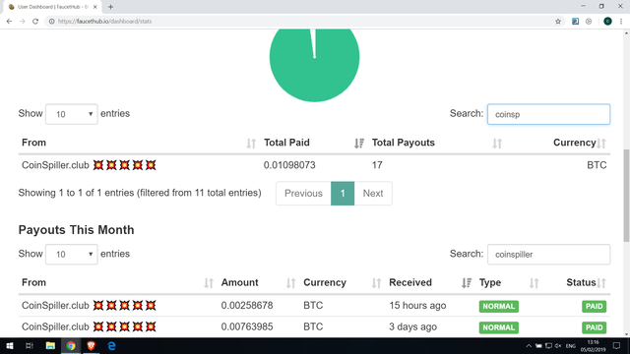Open Brave browser from the taskbar
This screenshot has height=354, width=630.
(92, 345)
